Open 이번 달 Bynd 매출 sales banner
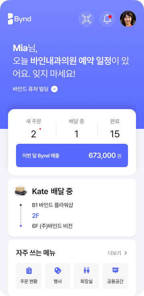The image size is (144, 296). point(72,155)
